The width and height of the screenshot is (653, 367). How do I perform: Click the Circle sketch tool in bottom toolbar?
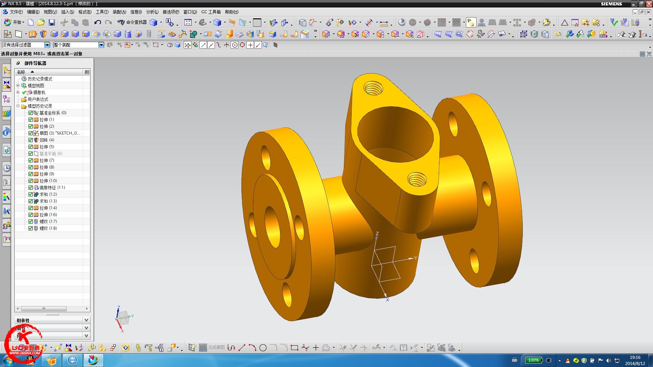coord(263,348)
